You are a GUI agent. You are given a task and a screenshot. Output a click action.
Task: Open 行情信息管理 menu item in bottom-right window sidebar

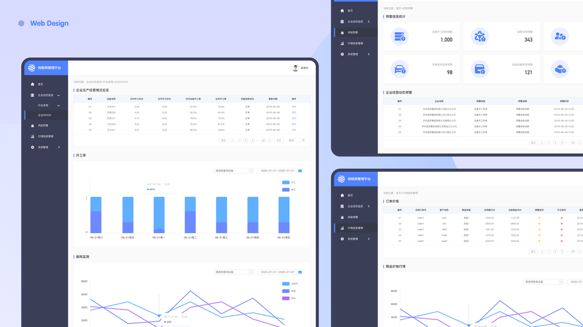click(356, 228)
